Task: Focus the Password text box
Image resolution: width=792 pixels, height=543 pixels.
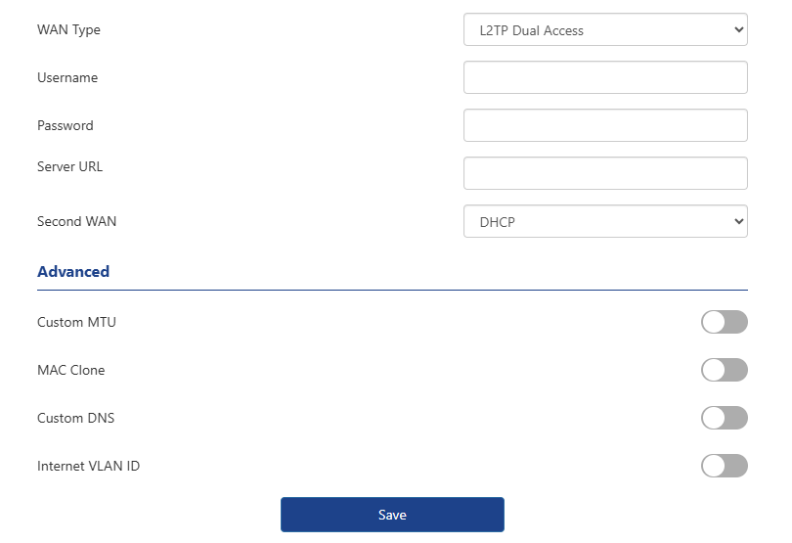Action: point(605,125)
